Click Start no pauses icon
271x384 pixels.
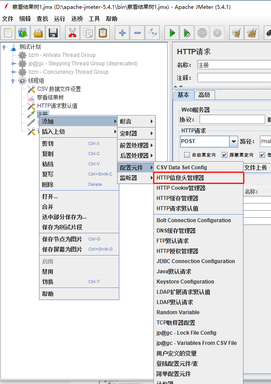(x=187, y=32)
